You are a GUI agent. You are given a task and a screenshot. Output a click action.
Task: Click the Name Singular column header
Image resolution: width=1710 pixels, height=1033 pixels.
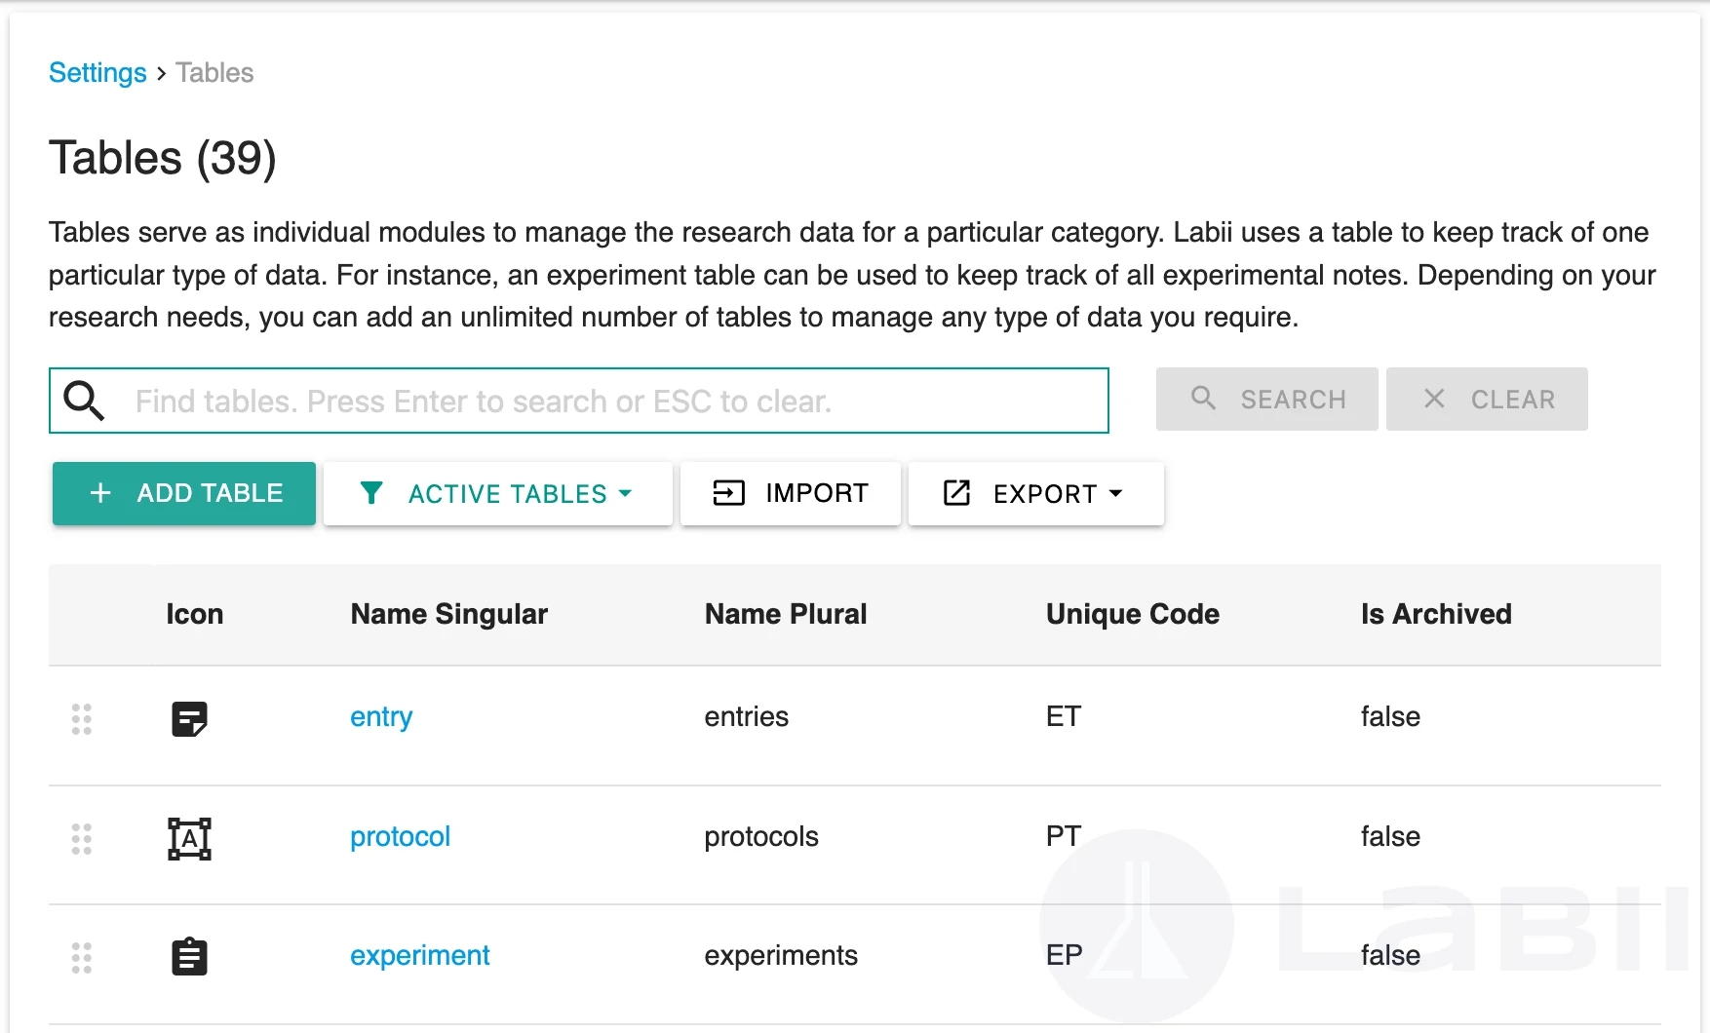tap(448, 614)
